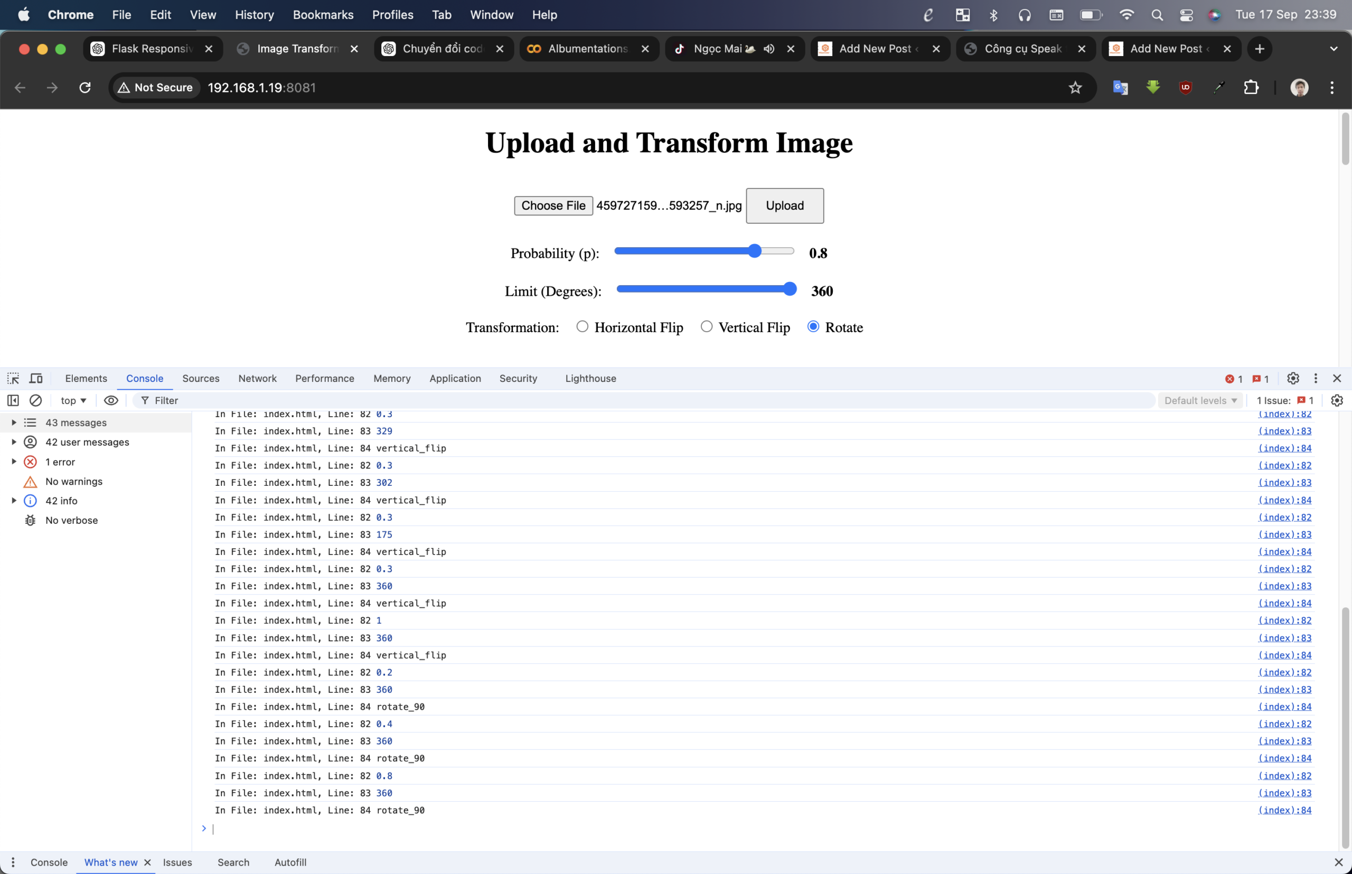Click the Console panel tab
1352x874 pixels.
click(144, 378)
